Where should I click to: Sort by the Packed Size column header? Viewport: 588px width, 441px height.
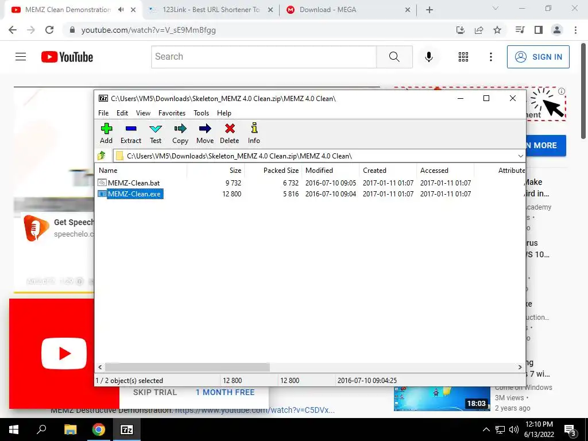click(x=273, y=170)
